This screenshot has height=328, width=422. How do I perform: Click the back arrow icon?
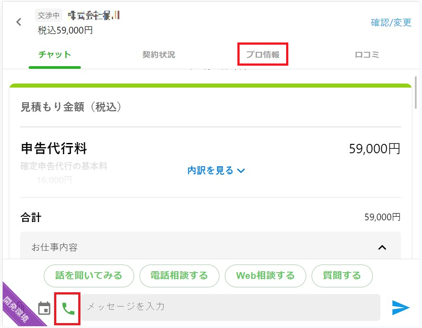click(x=19, y=22)
